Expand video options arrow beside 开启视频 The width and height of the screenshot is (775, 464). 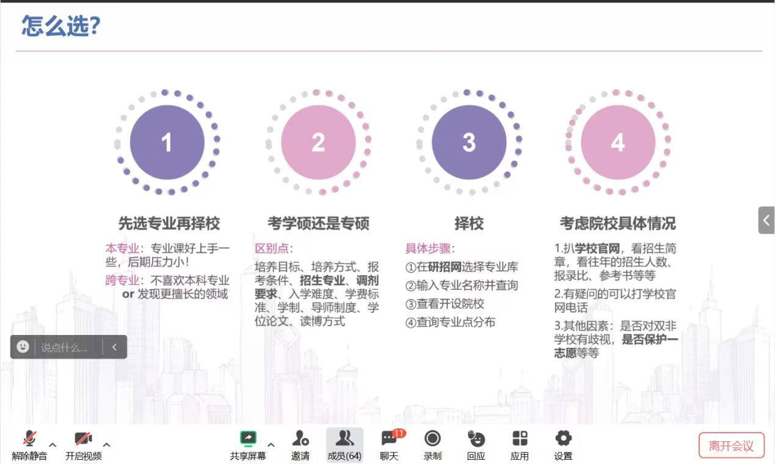pos(107,444)
